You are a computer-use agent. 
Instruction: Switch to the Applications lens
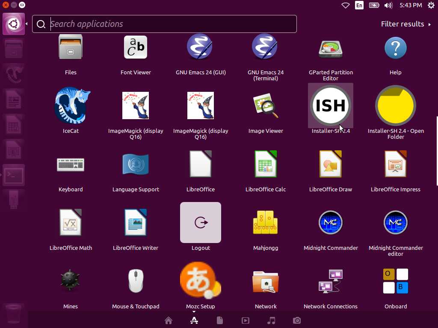pos(194,320)
